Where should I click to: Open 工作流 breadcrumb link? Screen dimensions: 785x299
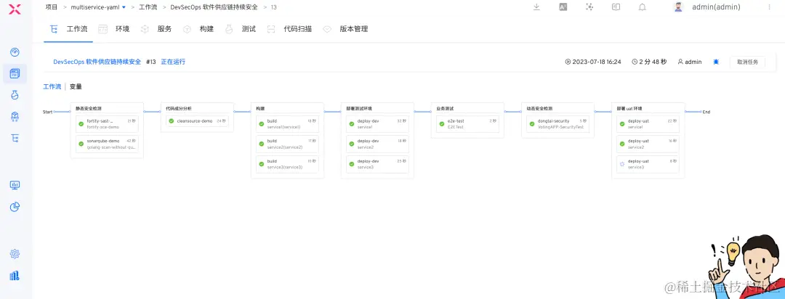point(148,7)
